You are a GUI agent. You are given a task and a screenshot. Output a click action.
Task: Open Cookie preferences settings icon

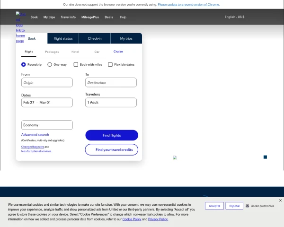coord(248,206)
